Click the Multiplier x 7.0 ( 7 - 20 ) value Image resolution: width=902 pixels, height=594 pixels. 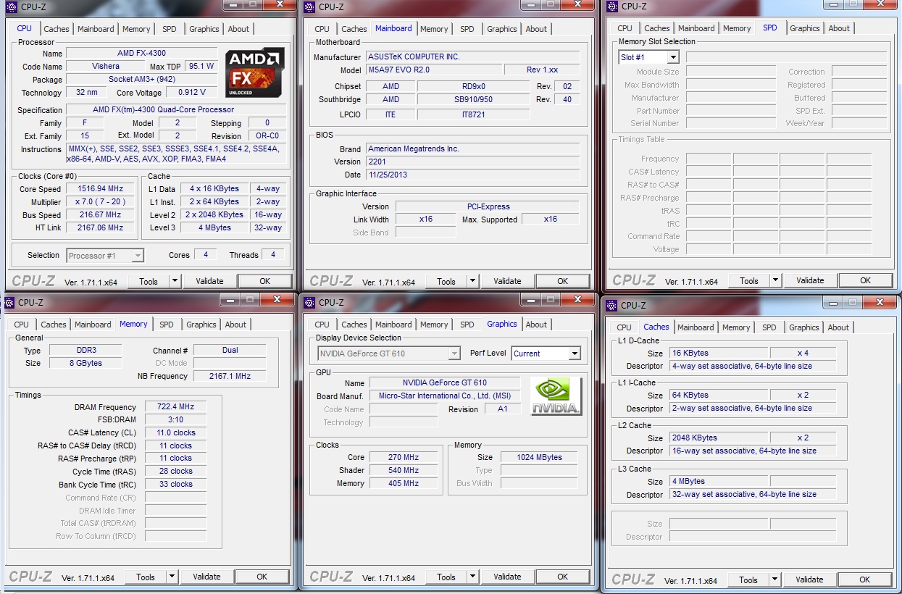(100, 201)
